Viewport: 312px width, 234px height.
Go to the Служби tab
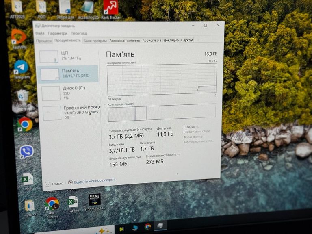187,40
